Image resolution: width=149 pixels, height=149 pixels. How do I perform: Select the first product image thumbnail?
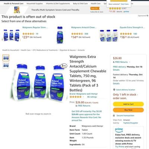(6, 58)
